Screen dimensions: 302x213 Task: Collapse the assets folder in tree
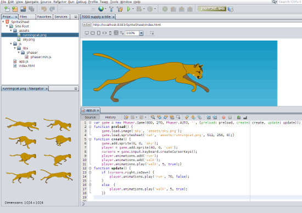click(11, 30)
